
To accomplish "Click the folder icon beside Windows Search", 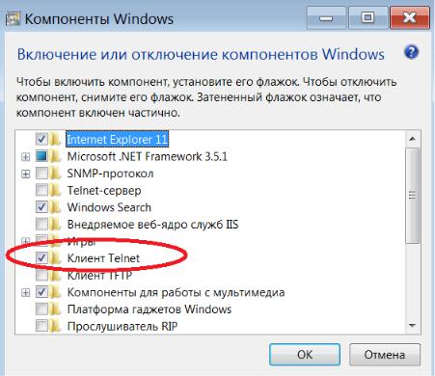I will [55, 207].
